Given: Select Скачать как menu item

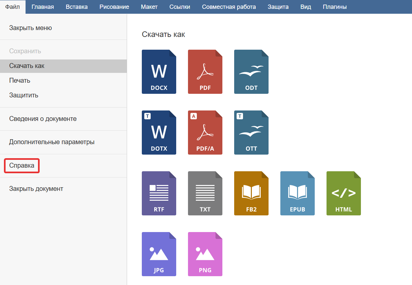Looking at the screenshot, I should (x=63, y=66).
